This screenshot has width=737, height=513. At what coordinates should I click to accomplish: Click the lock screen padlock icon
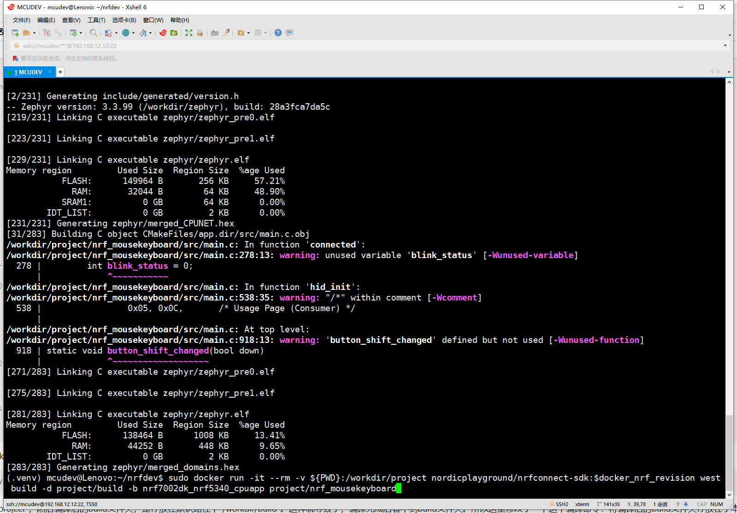tap(200, 33)
